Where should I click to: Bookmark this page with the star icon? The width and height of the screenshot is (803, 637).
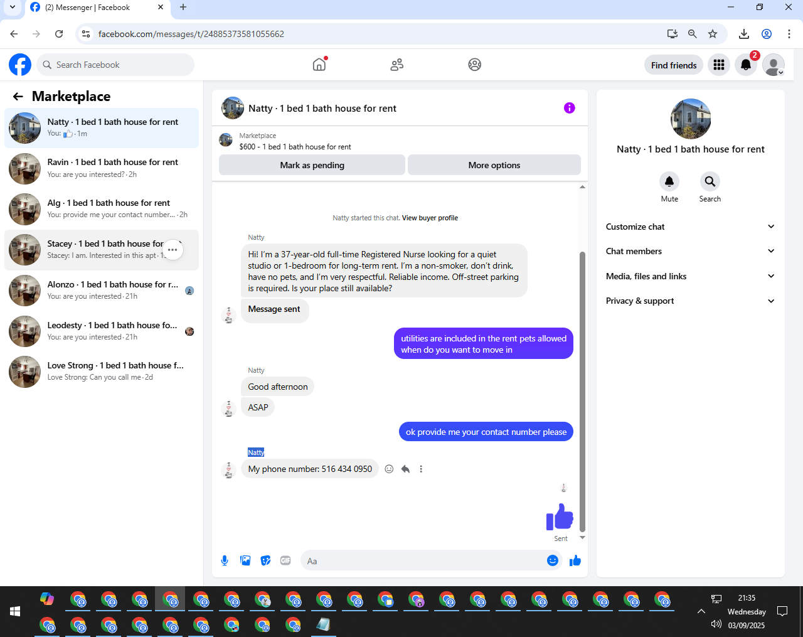click(713, 34)
